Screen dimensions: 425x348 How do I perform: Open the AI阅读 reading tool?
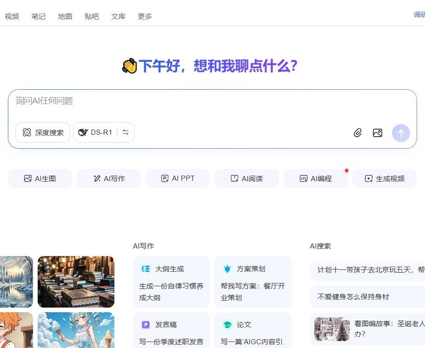tap(246, 178)
